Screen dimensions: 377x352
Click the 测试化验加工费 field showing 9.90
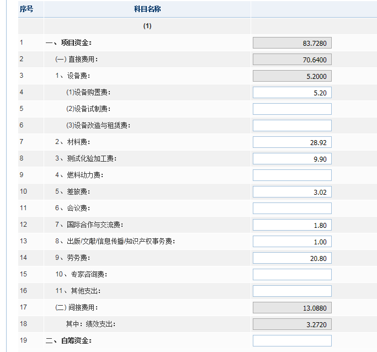point(292,159)
